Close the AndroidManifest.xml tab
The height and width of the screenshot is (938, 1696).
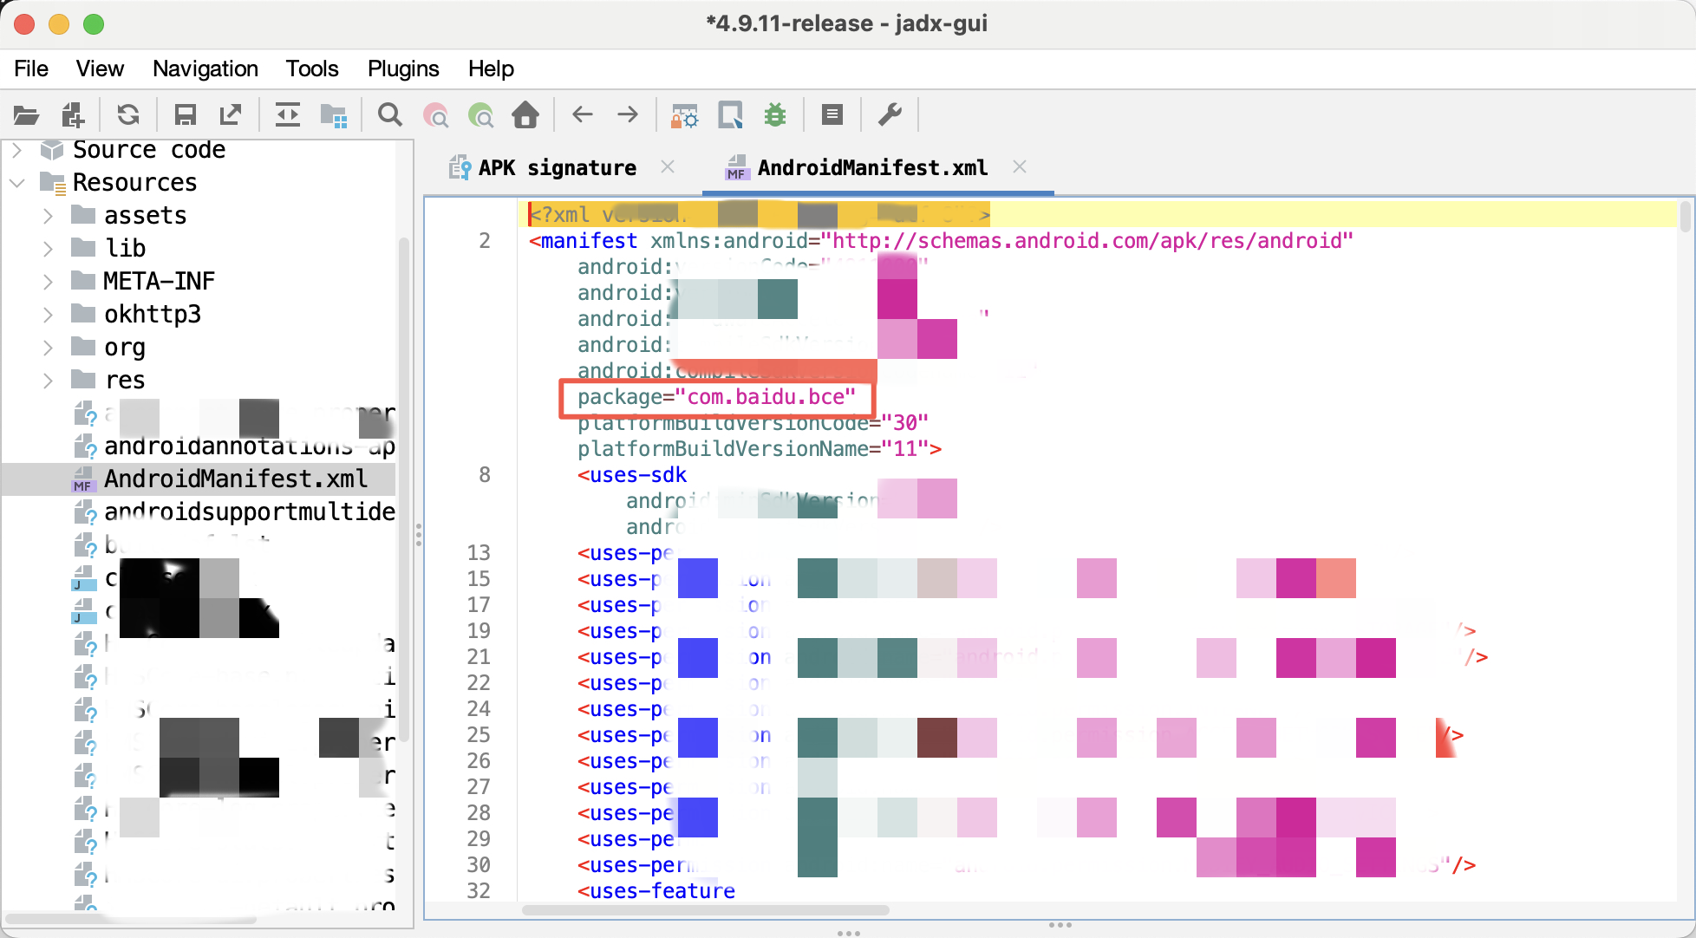click(1020, 166)
